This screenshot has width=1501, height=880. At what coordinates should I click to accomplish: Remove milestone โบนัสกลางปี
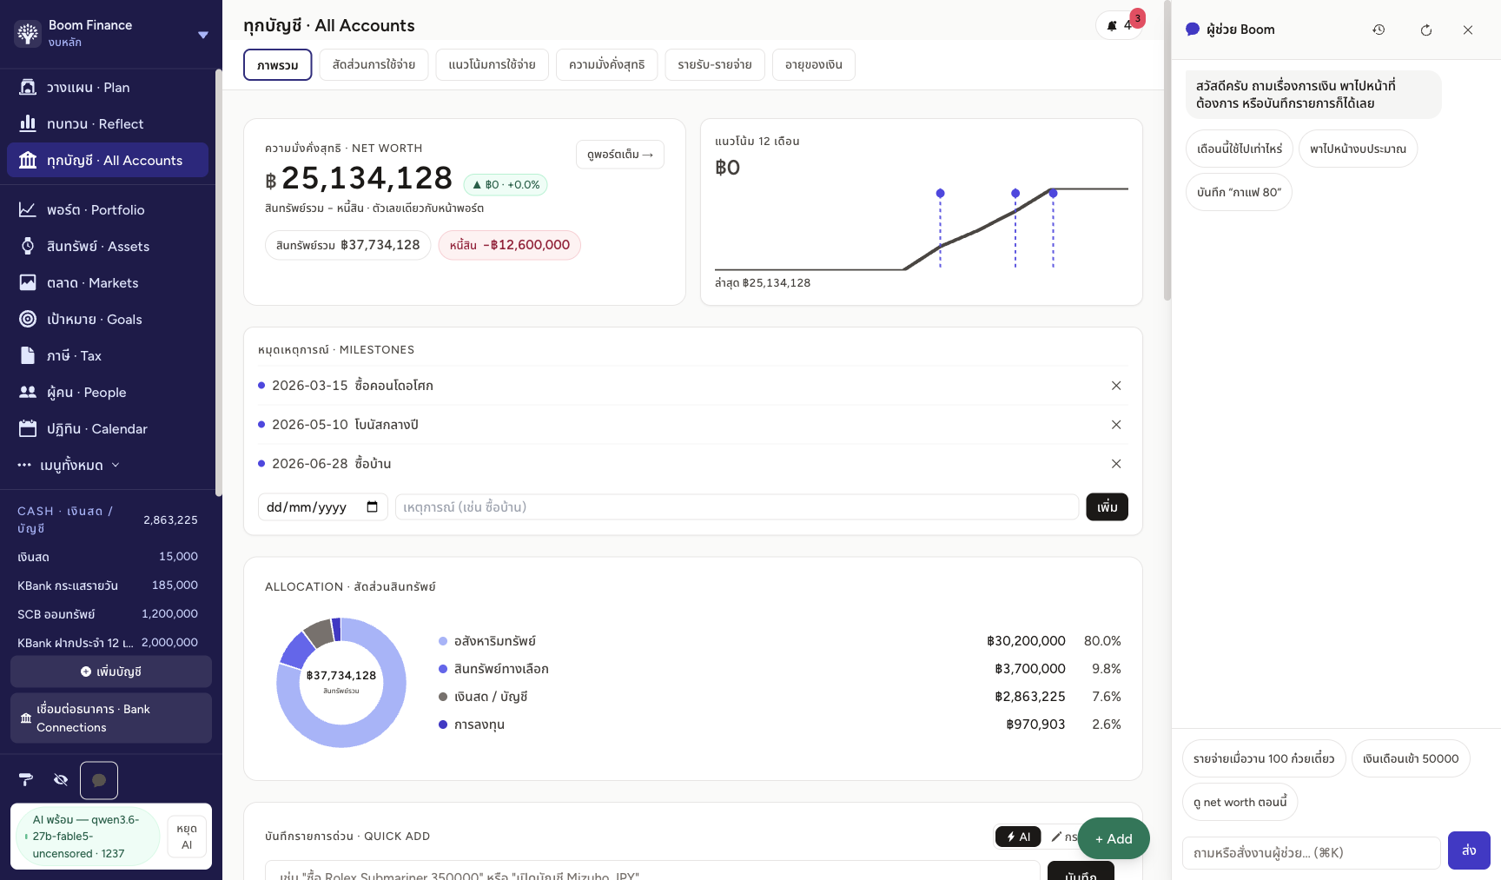(x=1116, y=425)
